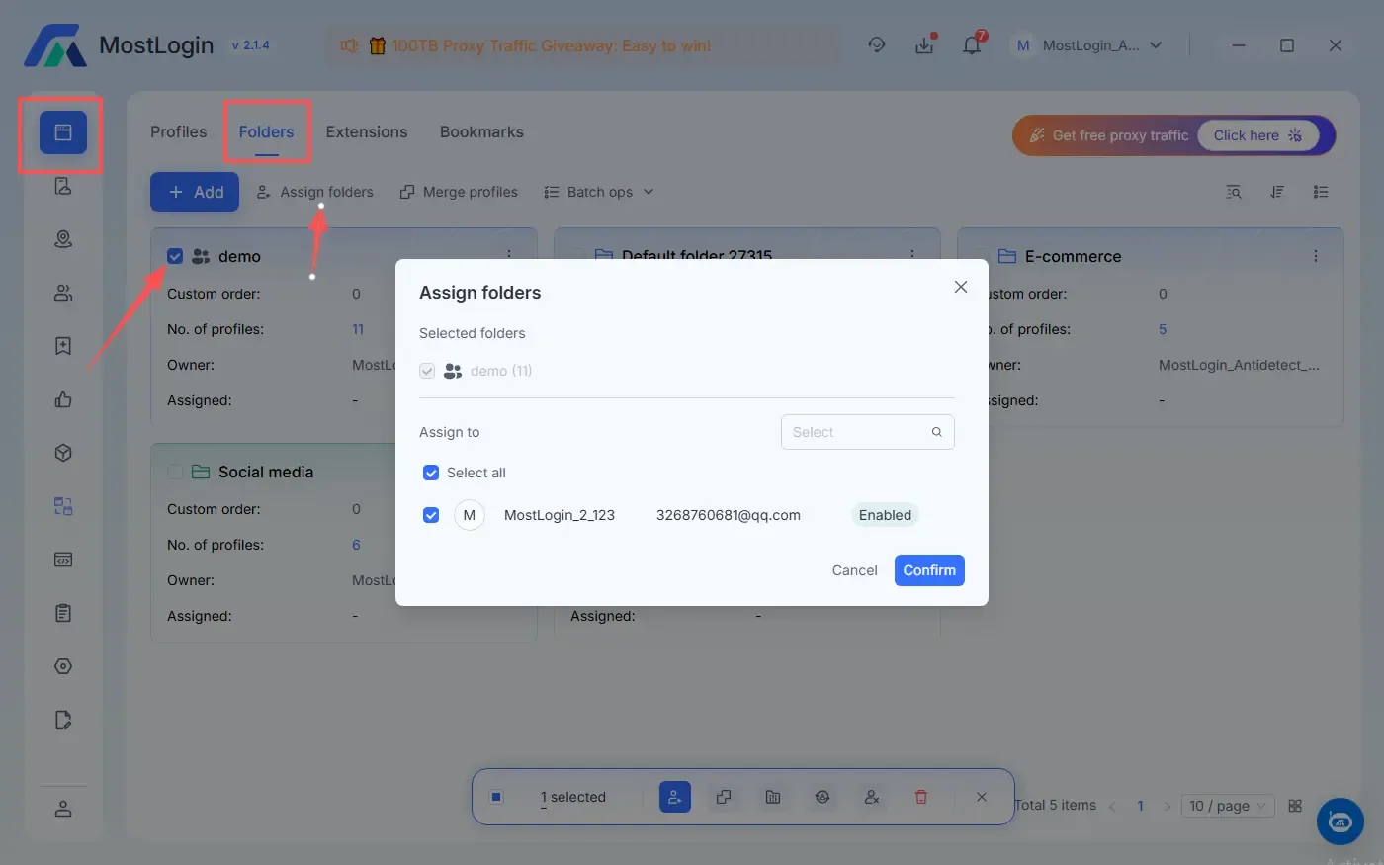Click the download icon in title bar

tap(924, 45)
